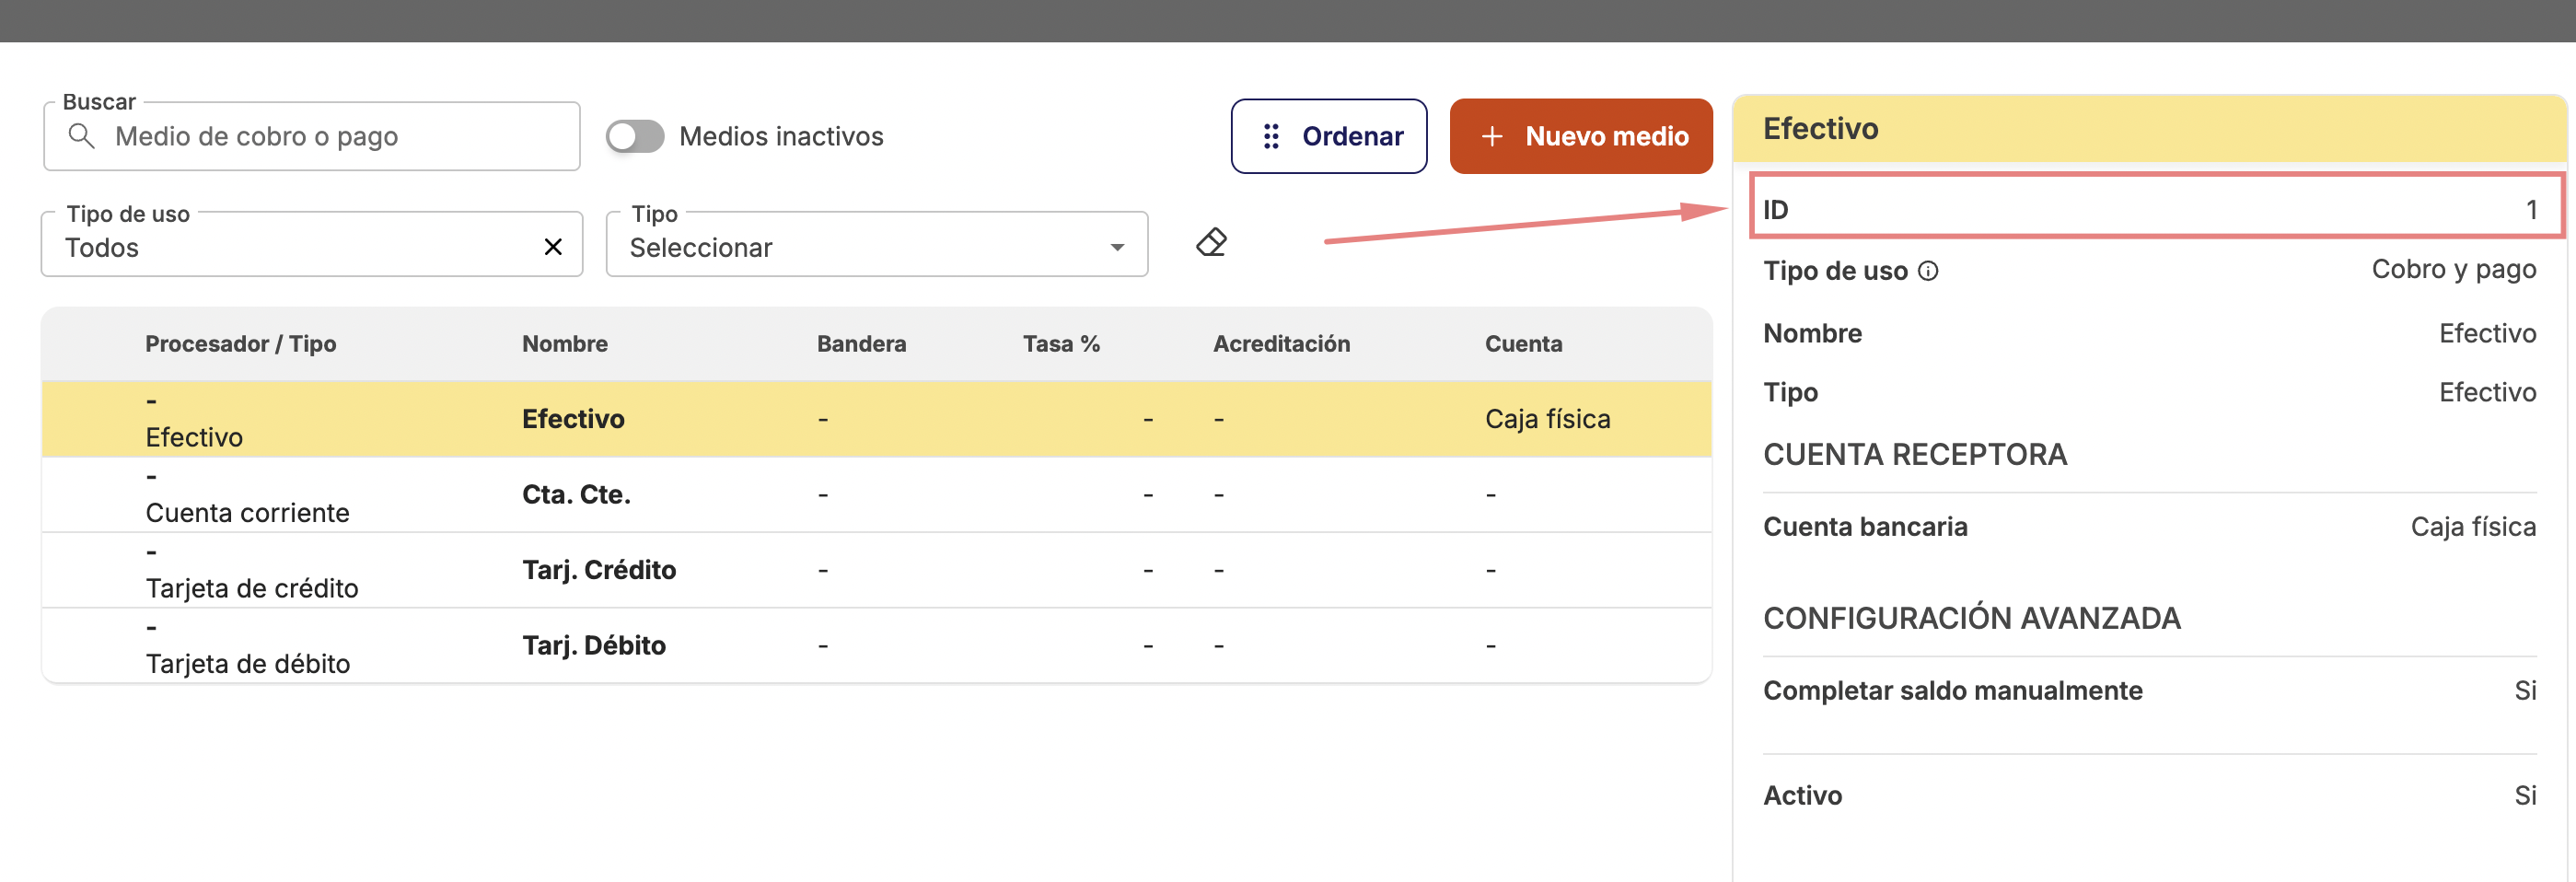Click the plus icon on Nuevo medio

tap(1492, 136)
